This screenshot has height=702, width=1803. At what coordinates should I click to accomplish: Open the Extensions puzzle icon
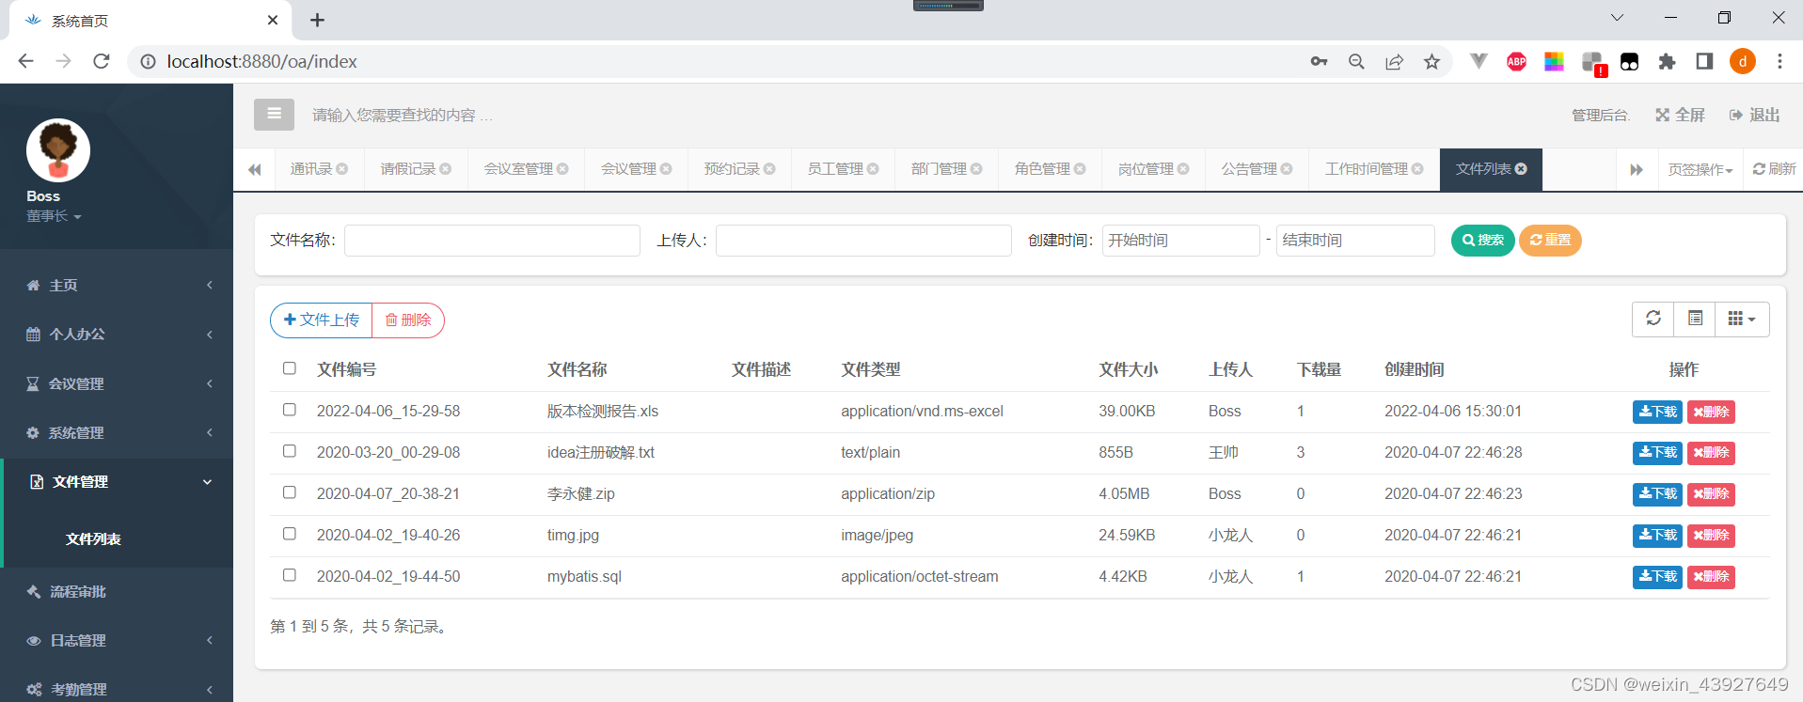click(1667, 61)
